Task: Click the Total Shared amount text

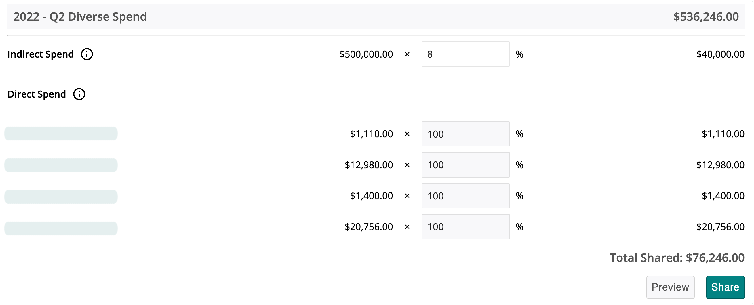Action: coord(676,258)
